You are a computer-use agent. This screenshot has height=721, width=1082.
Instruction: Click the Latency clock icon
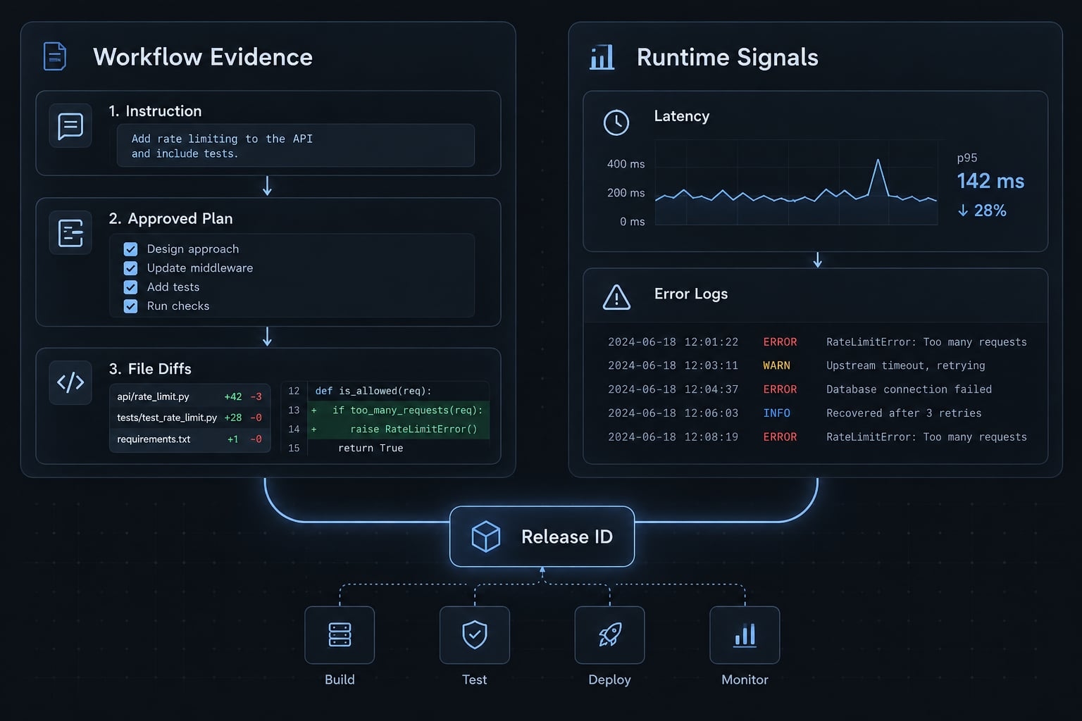click(x=616, y=123)
